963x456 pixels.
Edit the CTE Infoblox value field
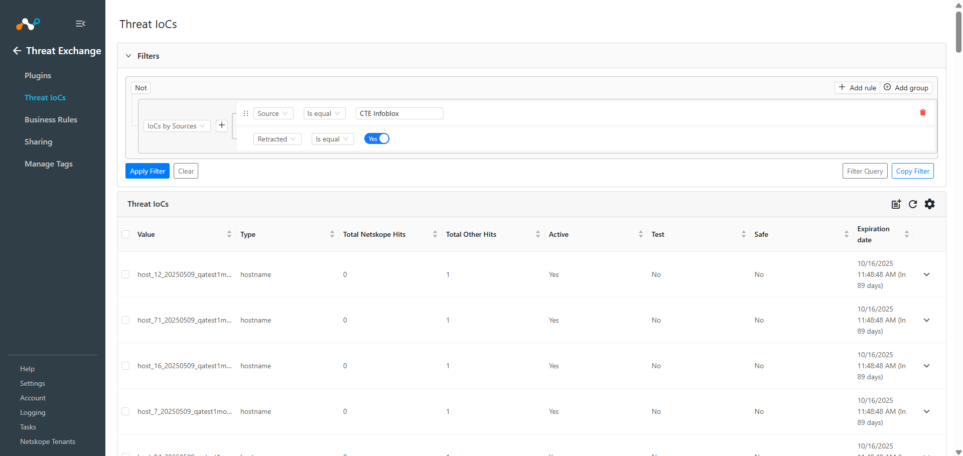pyautogui.click(x=399, y=113)
